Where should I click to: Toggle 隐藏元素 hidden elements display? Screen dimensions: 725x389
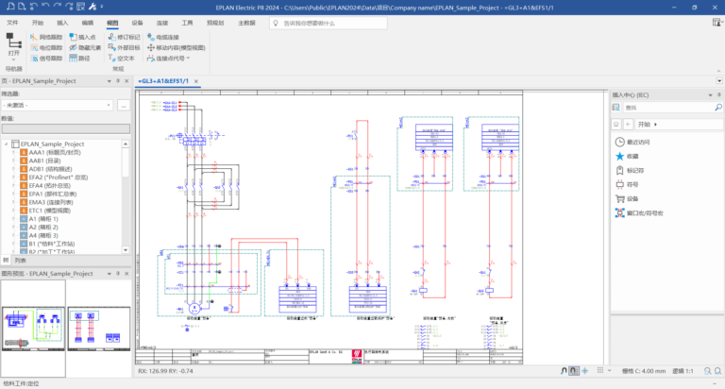pos(85,47)
